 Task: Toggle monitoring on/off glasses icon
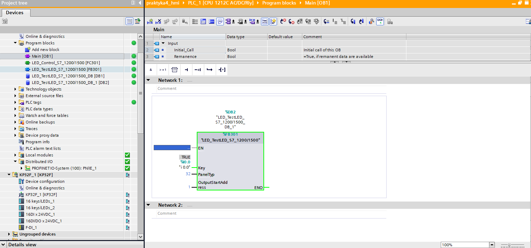coord(380,22)
